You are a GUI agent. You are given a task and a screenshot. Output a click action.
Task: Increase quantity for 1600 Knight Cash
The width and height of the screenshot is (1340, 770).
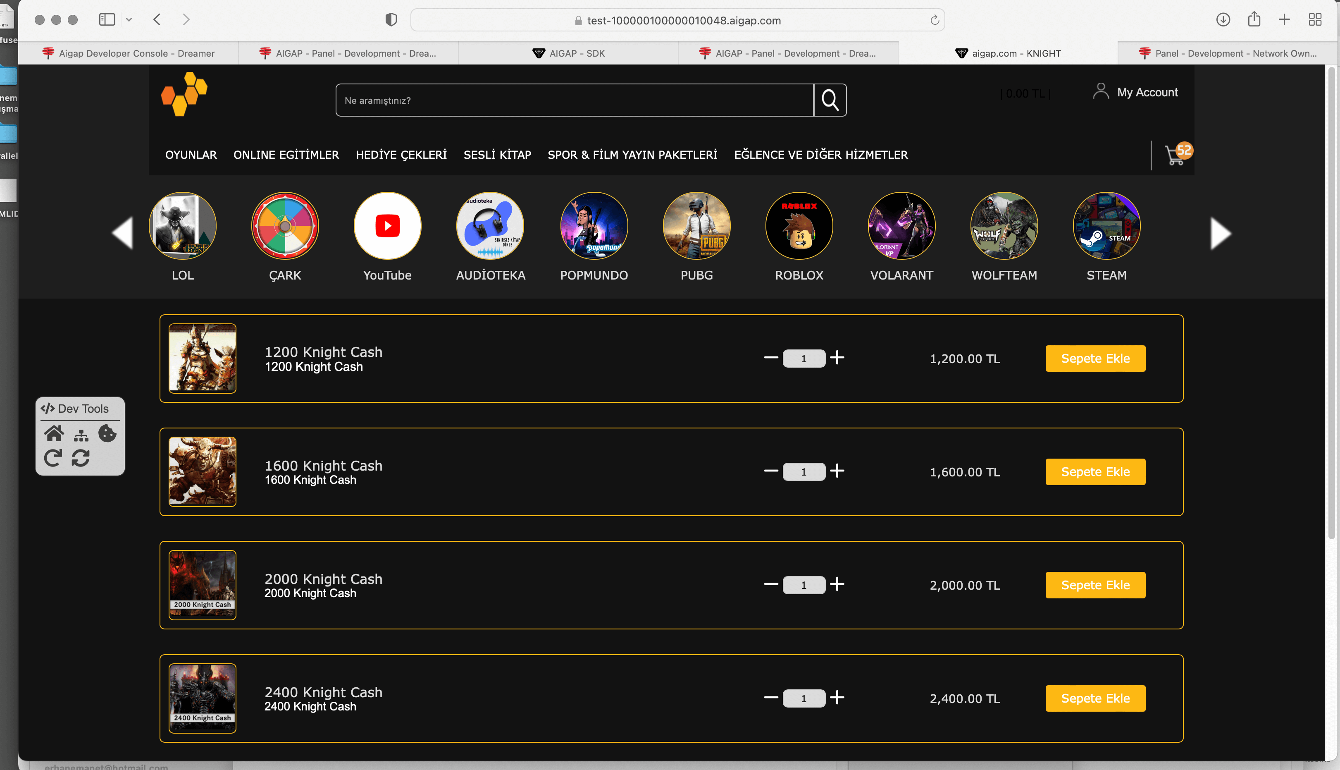point(837,471)
